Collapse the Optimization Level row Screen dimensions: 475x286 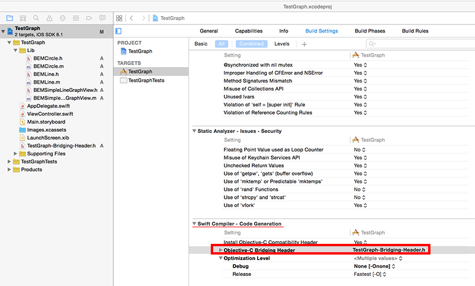pyautogui.click(x=220, y=258)
